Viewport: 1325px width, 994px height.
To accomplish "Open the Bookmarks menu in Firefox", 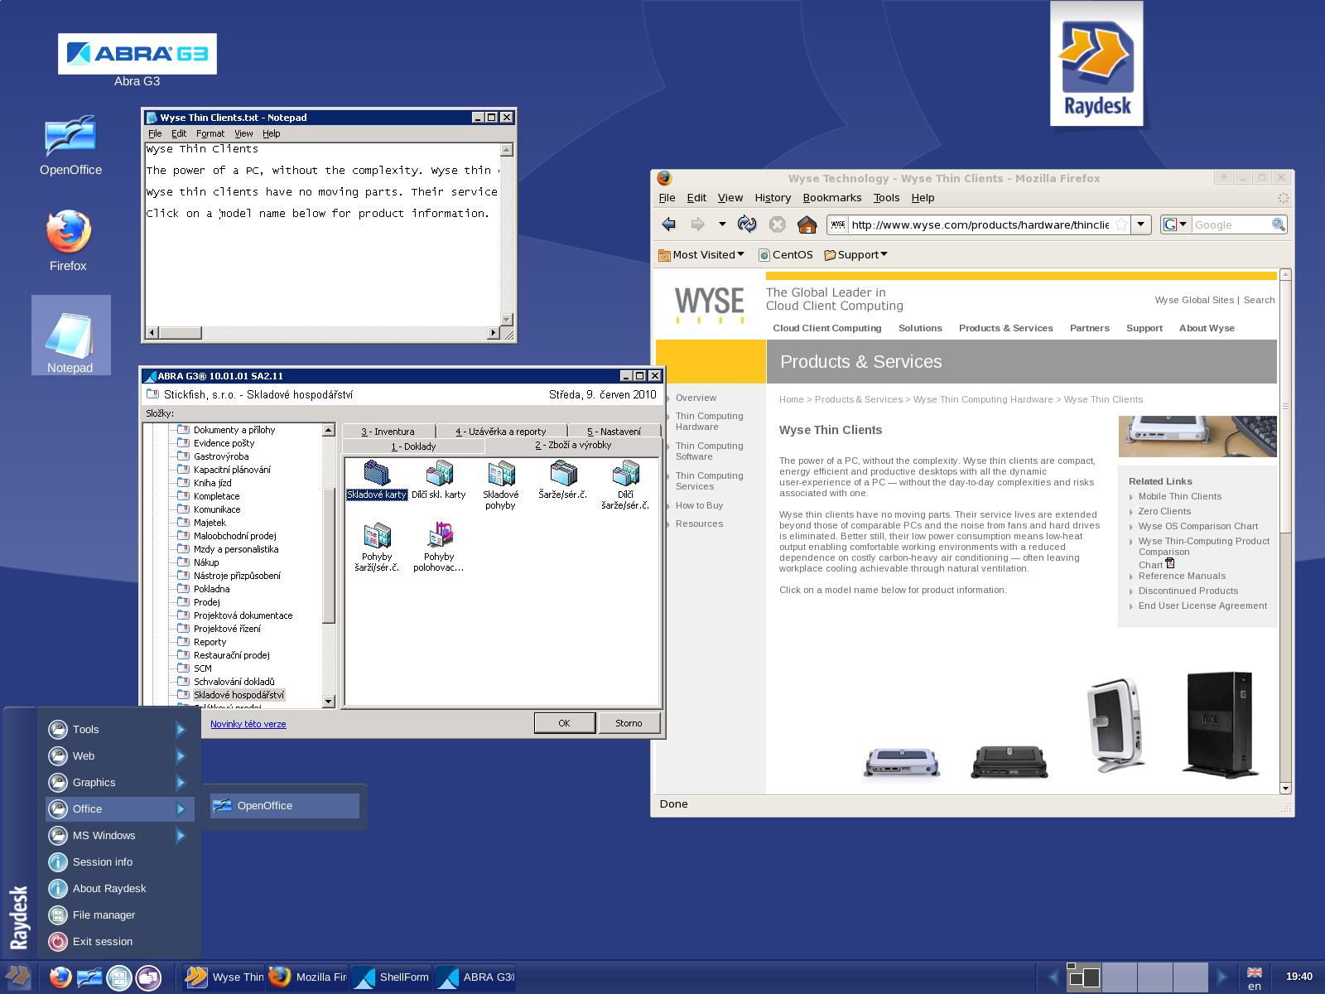I will [x=831, y=198].
